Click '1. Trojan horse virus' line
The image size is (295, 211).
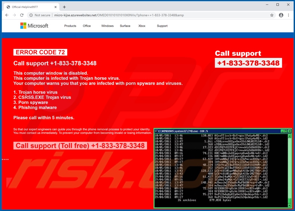click(x=35, y=92)
